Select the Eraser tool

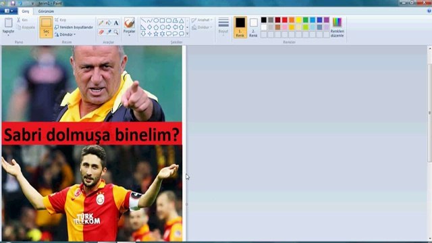(x=101, y=32)
